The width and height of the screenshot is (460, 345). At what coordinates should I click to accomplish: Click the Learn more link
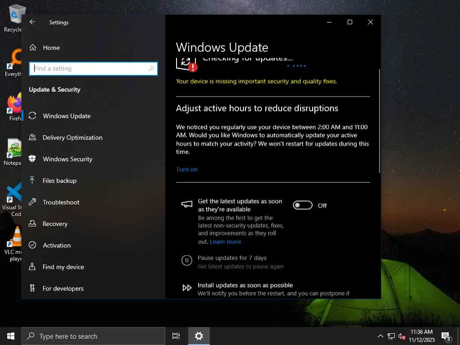(x=226, y=242)
